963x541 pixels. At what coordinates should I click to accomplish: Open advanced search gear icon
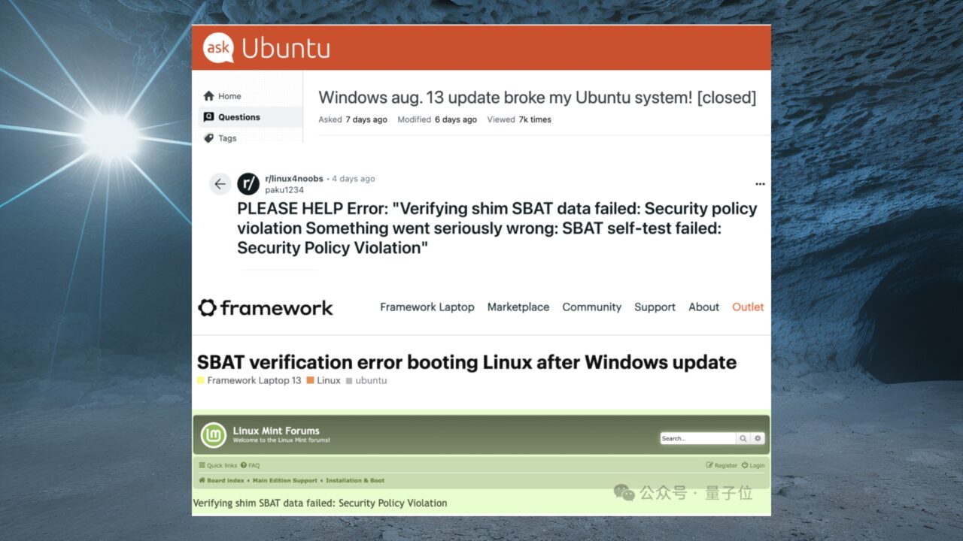(758, 438)
